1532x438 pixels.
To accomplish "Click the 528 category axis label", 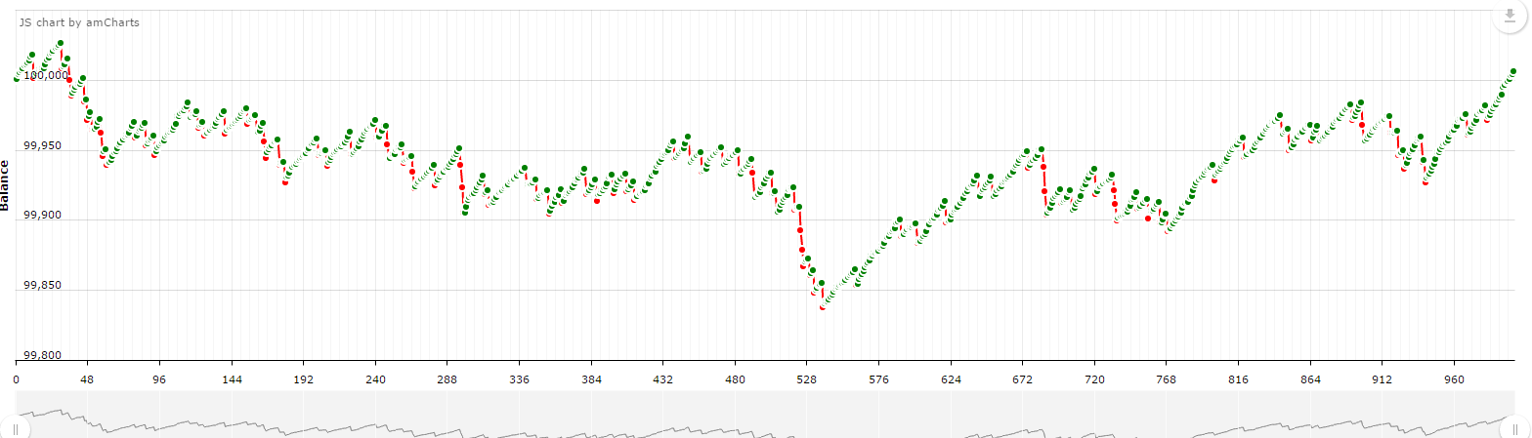I will pos(807,378).
